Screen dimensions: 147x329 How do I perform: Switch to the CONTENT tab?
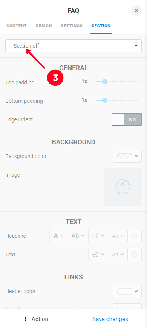17,26
